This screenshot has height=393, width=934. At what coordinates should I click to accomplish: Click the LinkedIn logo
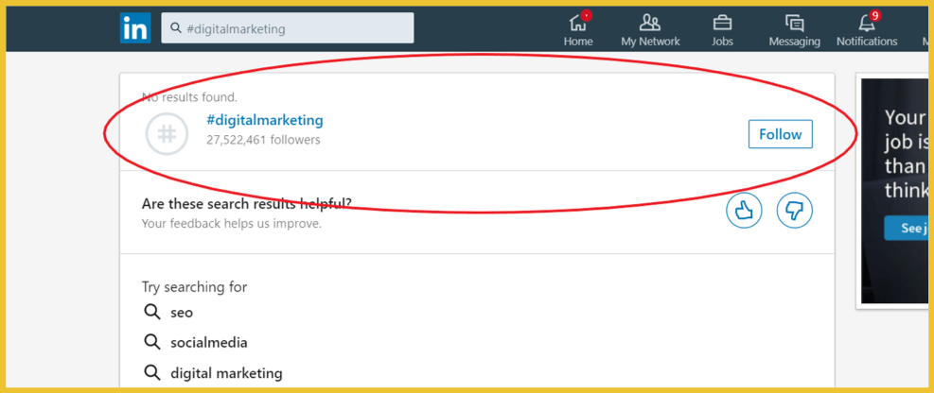tap(135, 28)
